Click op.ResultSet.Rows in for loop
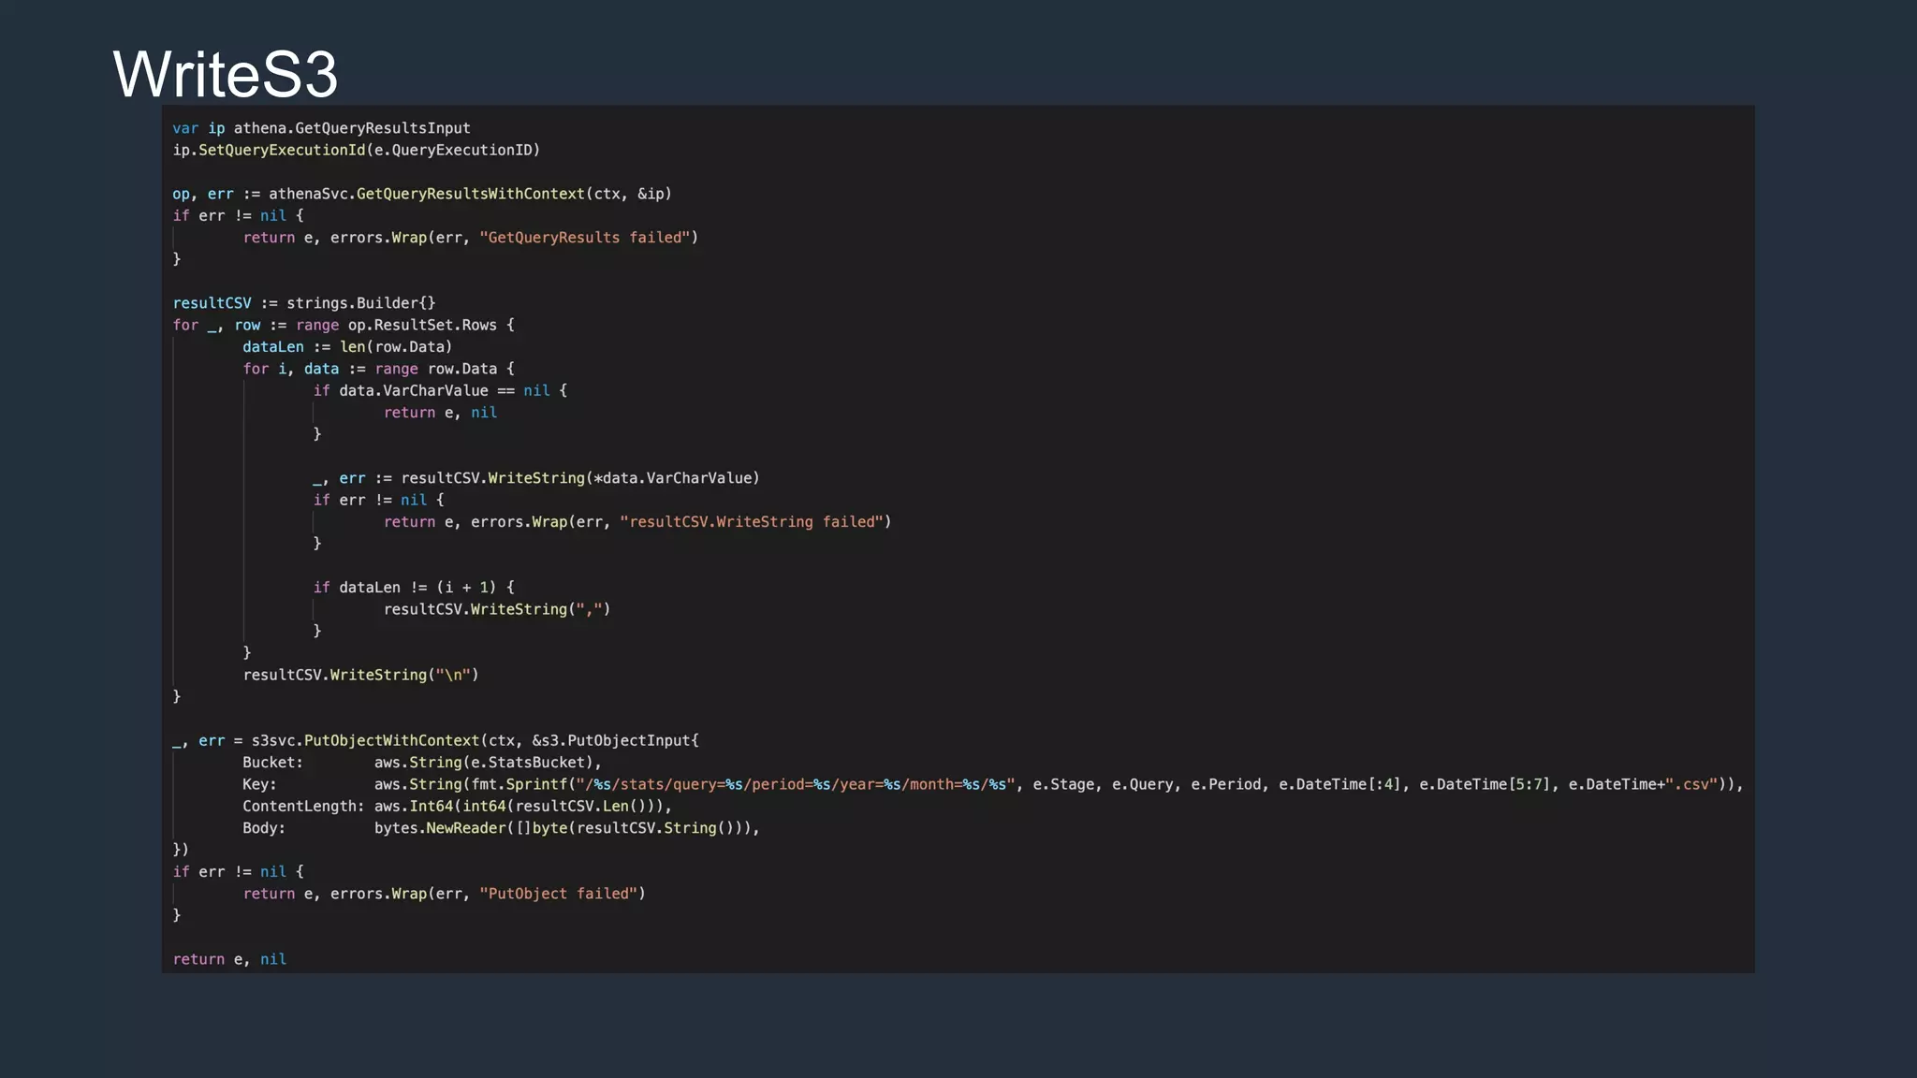Screen dimensions: 1917x1078 click(422, 325)
